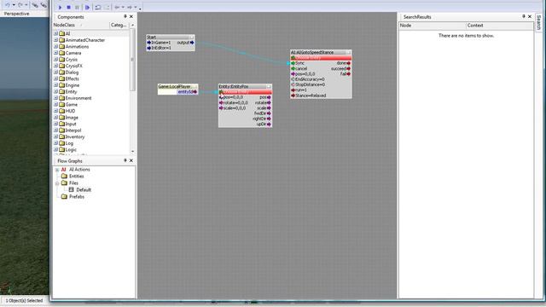Click the navigate forward arrow icon

[130, 7]
